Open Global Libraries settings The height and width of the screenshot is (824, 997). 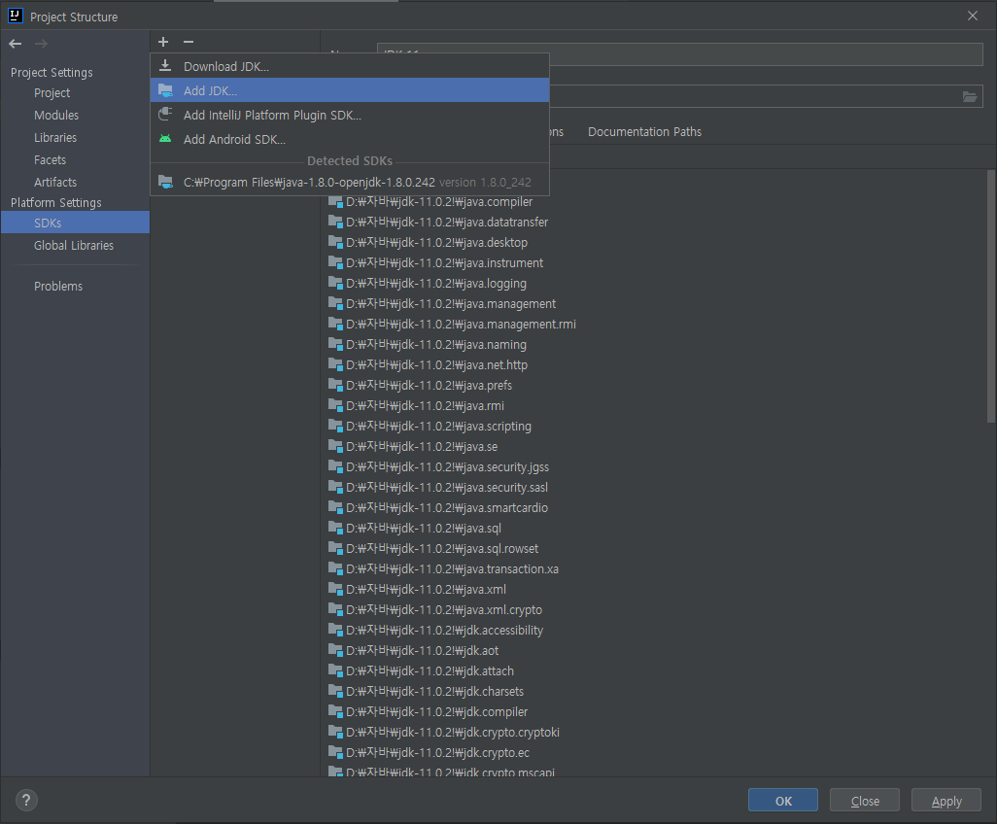point(74,246)
